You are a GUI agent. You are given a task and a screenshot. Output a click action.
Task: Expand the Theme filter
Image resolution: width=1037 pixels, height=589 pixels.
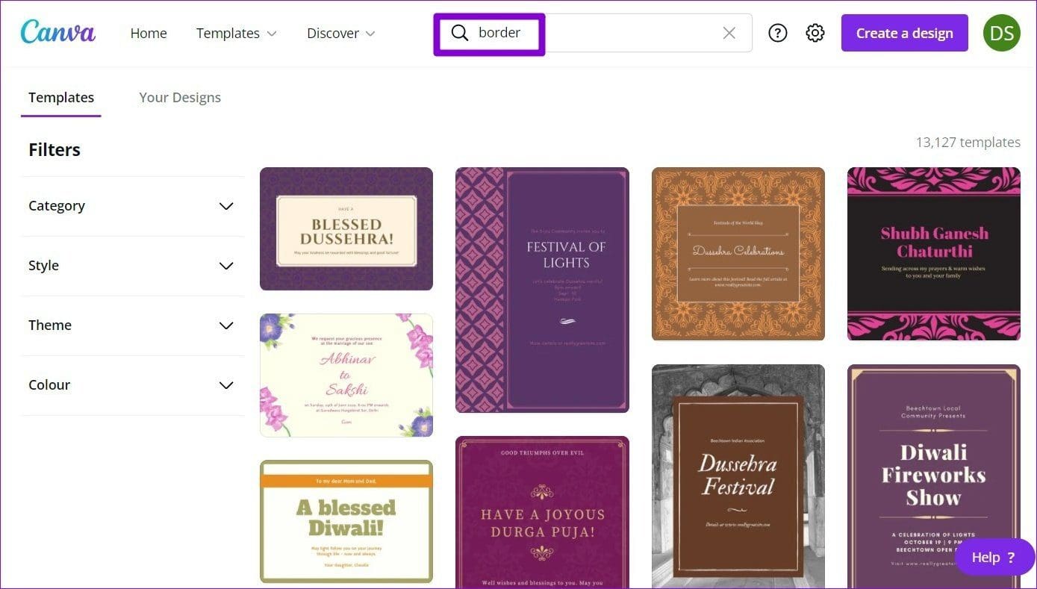click(132, 325)
